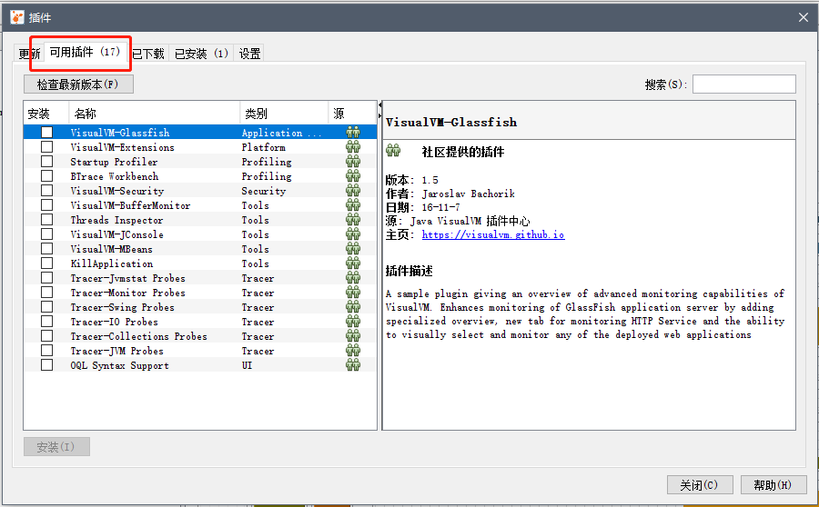Viewport: 819px width, 507px height.
Task: Click the 检查最新版本(F) button
Action: pyautogui.click(x=78, y=84)
